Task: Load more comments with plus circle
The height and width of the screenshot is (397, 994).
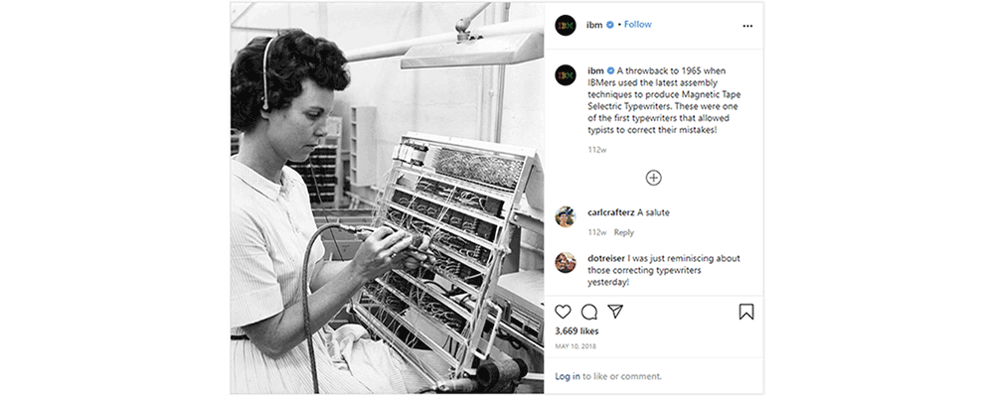Action: tap(654, 178)
